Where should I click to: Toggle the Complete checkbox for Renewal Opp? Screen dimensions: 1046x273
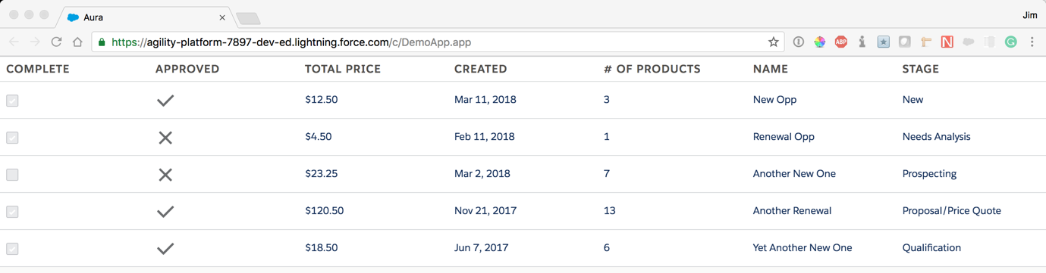(x=12, y=138)
